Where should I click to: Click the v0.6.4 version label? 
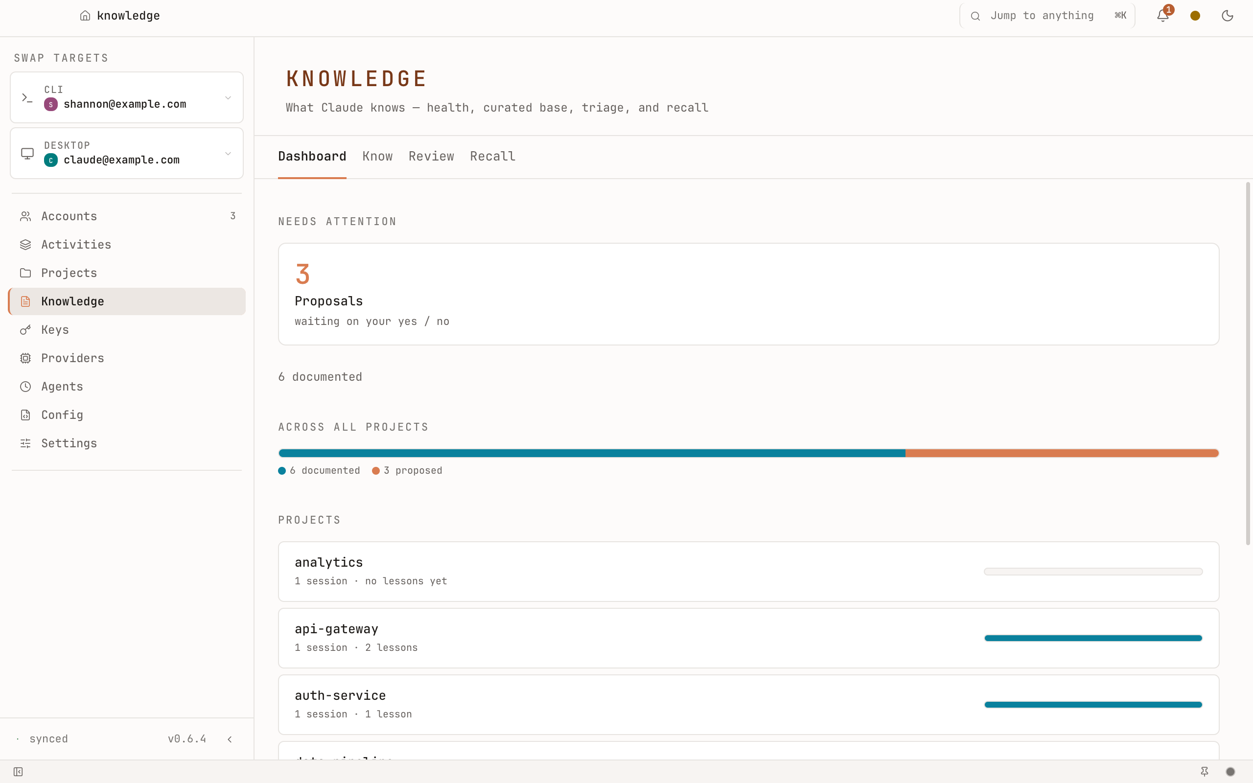coord(187,739)
